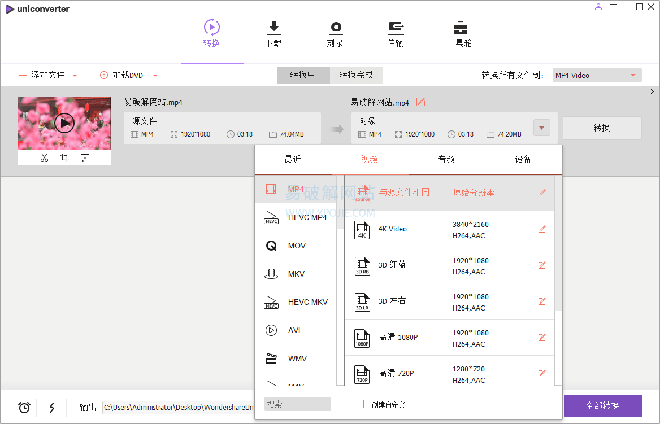Screen dimensions: 660x424
Task: Select the MP4 format in list
Action: [x=296, y=189]
